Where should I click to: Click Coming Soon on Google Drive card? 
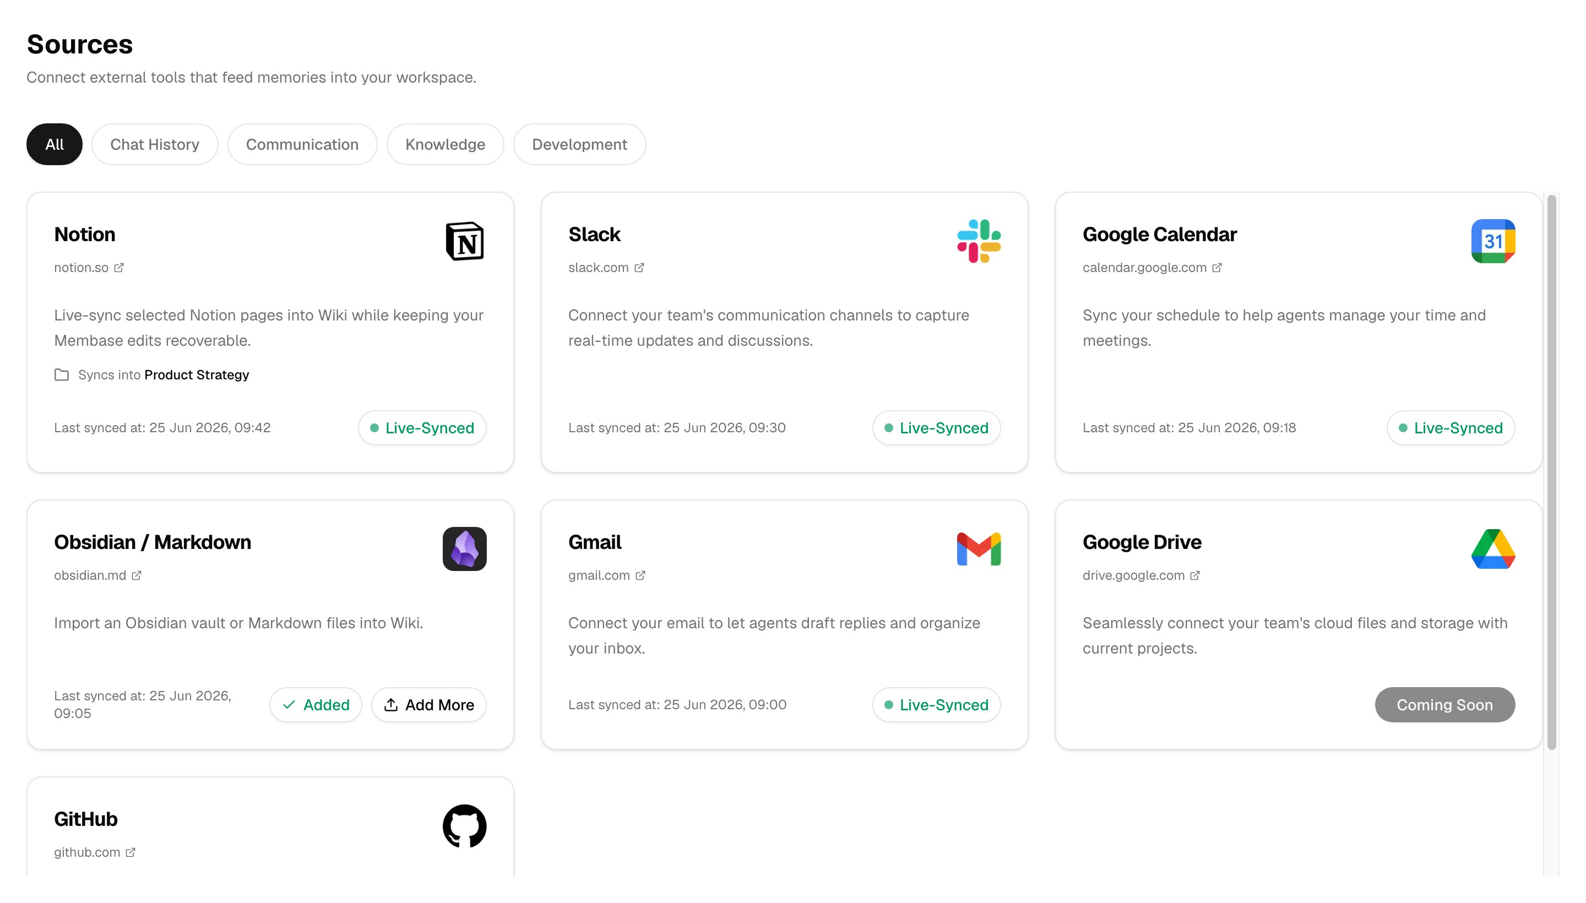click(x=1444, y=705)
